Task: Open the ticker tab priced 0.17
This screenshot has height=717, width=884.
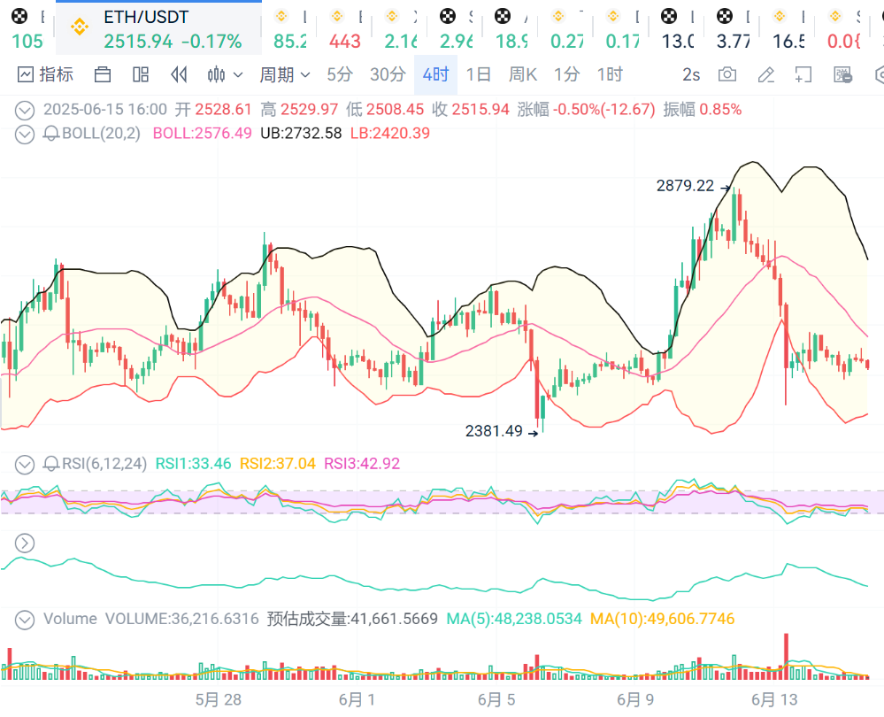Action: pos(621,28)
